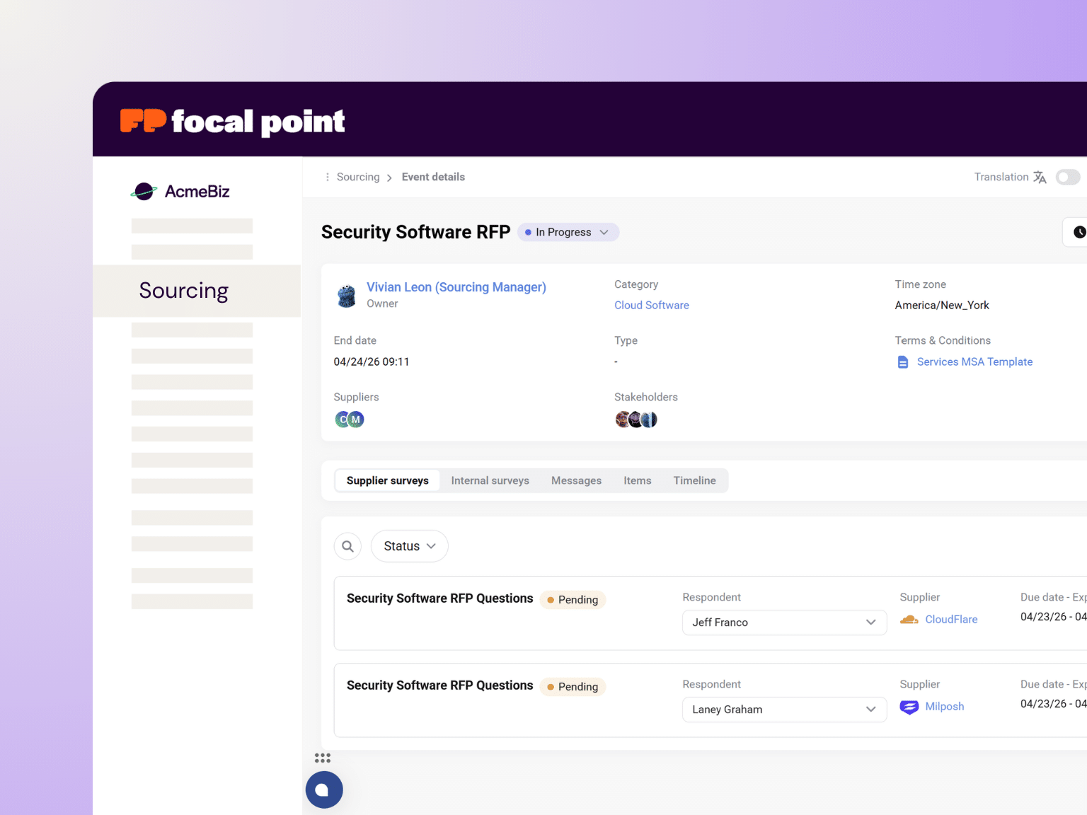Click the AcmeBiz planet logo
The image size is (1087, 815).
(144, 190)
